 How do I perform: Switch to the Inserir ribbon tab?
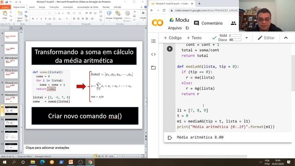click(x=32, y=7)
